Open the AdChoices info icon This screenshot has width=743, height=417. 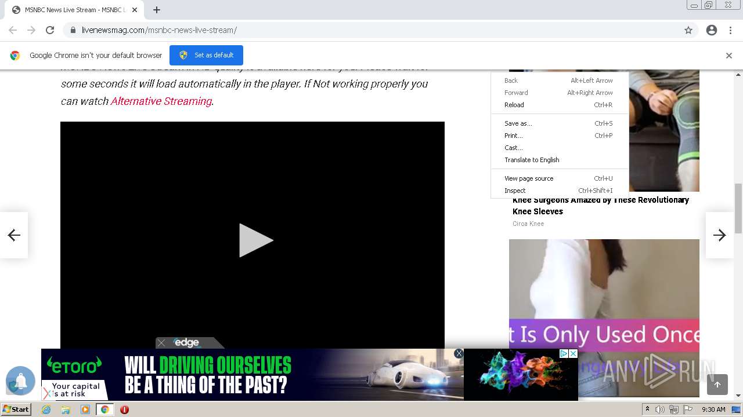564,353
